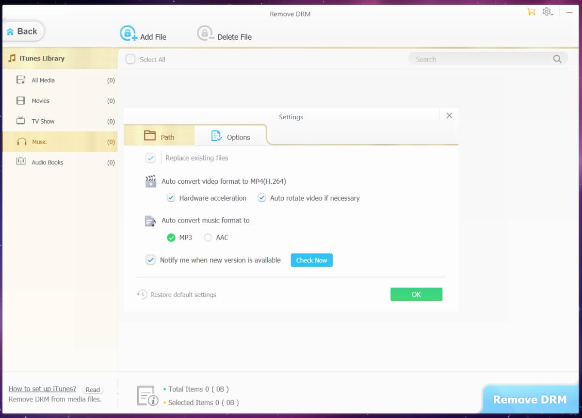Screen dimensions: 582x418
Task: Open the Audio Books category
Action: pos(60,162)
